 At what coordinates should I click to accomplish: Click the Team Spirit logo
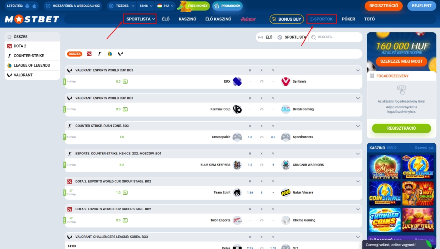237,192
